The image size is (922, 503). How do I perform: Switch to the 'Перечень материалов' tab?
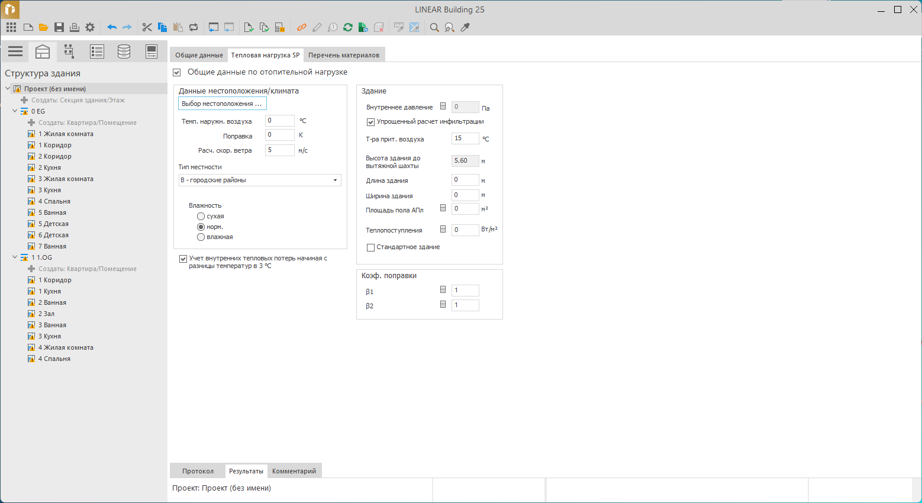point(343,55)
